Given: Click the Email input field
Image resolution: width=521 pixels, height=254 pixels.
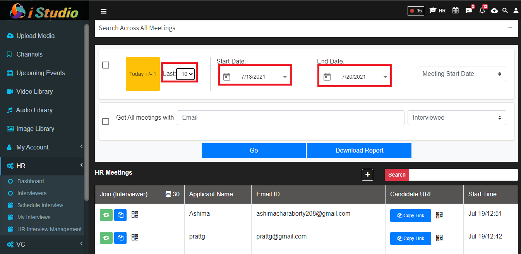Looking at the screenshot, I should (x=291, y=117).
